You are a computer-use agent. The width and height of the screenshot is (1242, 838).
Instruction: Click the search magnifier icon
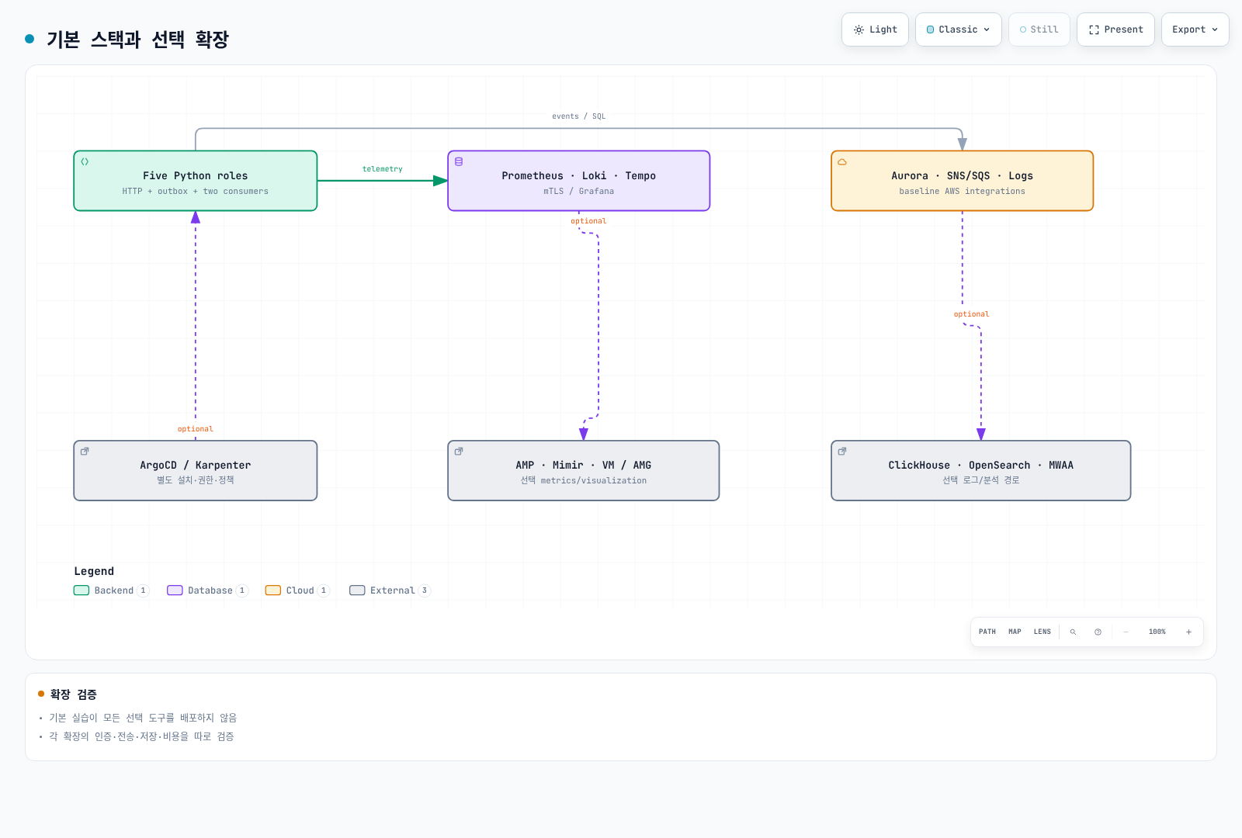[1074, 632]
